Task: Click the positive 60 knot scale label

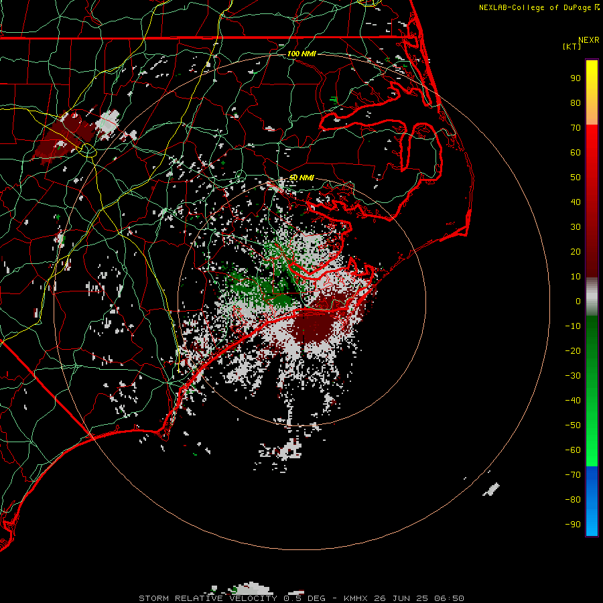Action: click(x=576, y=152)
